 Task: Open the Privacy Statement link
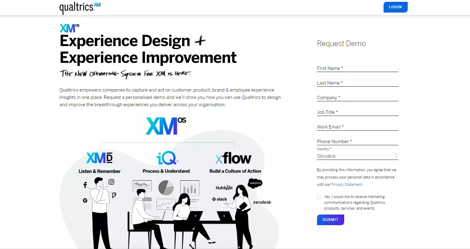[x=347, y=184]
